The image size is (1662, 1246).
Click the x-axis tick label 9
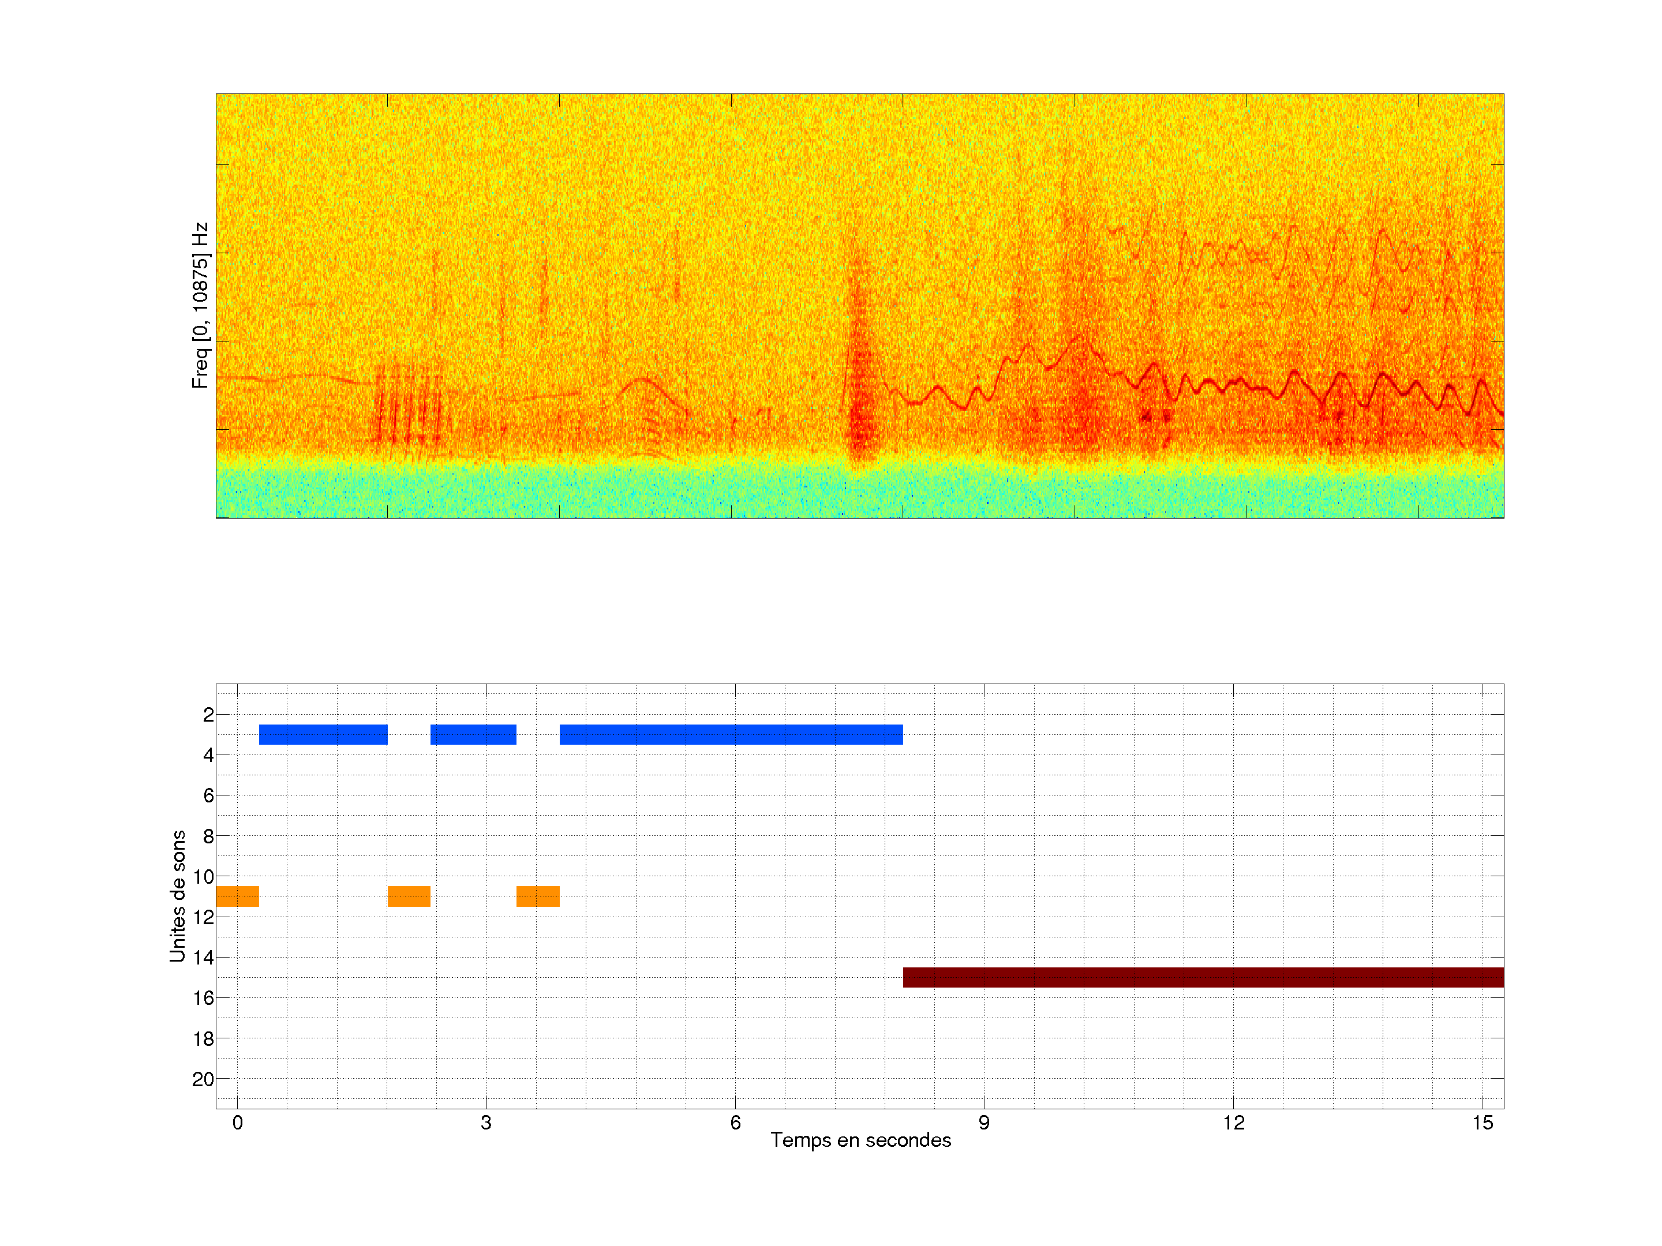click(x=983, y=1123)
